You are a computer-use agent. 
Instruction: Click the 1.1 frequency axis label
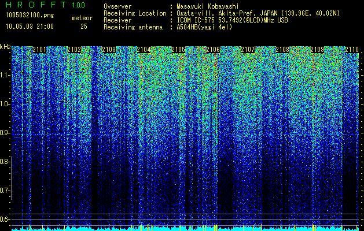5,75
